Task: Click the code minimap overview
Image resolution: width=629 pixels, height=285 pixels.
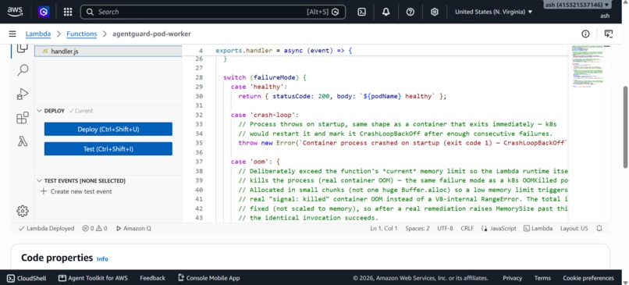Action: pyautogui.click(x=588, y=66)
